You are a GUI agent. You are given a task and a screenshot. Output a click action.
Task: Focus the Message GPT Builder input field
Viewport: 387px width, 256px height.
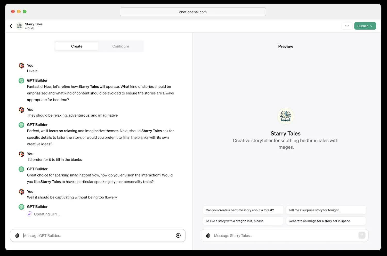97,236
